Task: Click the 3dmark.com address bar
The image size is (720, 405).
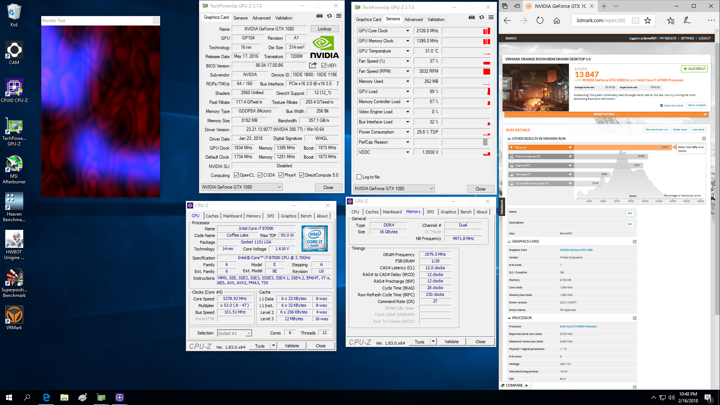Action: [x=601, y=21]
